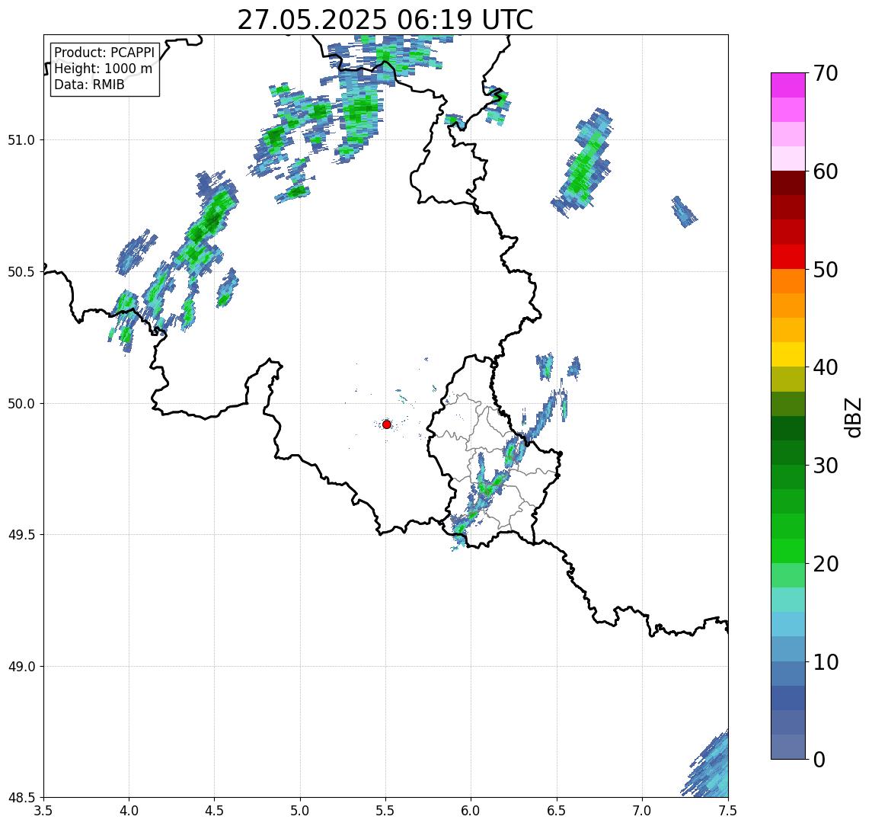The height and width of the screenshot is (826, 872).
Task: Click the colorbar tick label 70
Action: (825, 73)
